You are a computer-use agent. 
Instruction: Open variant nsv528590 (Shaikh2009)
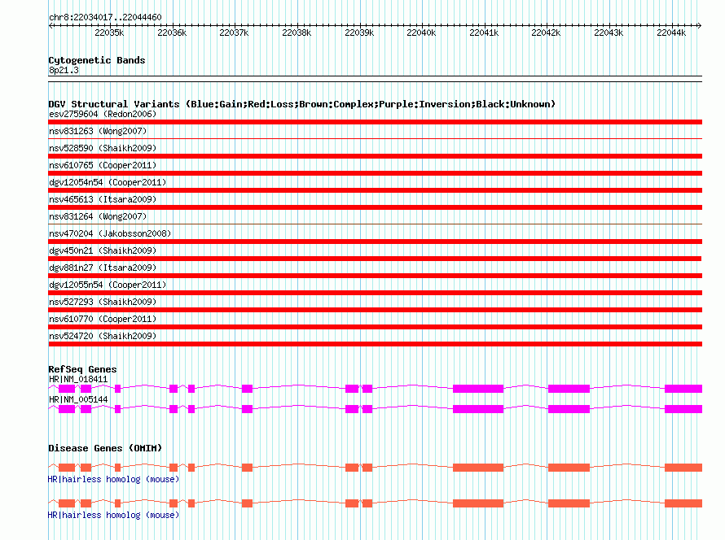tap(103, 148)
